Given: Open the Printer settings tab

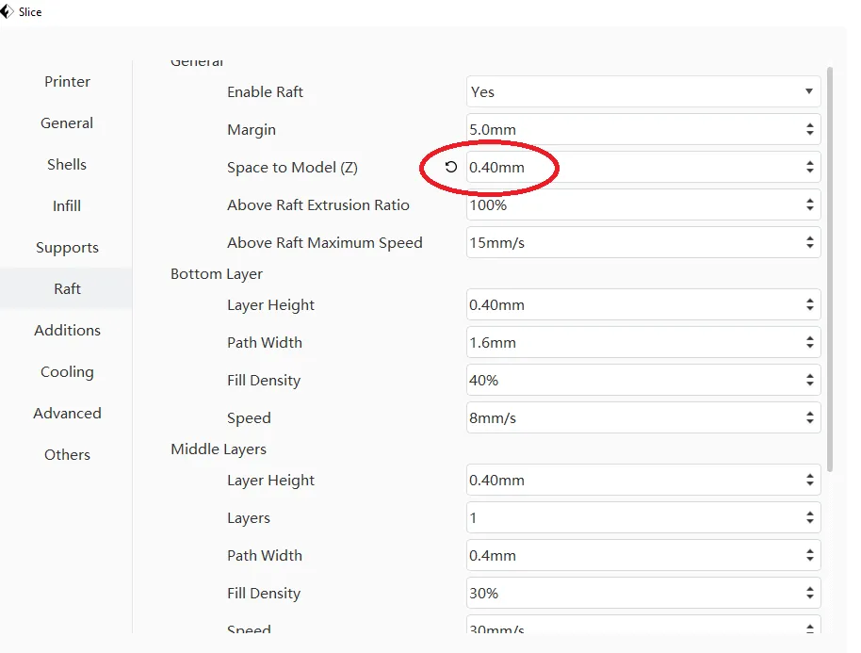Looking at the screenshot, I should tap(67, 81).
